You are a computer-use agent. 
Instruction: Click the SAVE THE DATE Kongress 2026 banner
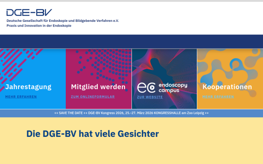[x=131, y=113]
